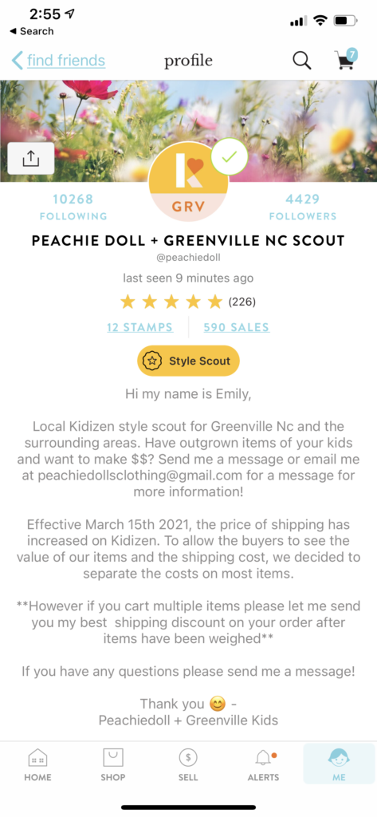Open the 590 Sales link
The image size is (377, 817).
click(x=237, y=328)
